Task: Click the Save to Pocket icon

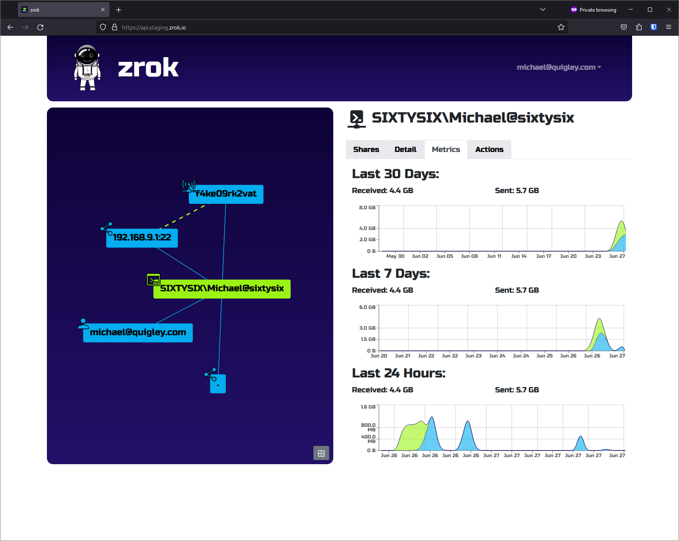Action: point(624,27)
